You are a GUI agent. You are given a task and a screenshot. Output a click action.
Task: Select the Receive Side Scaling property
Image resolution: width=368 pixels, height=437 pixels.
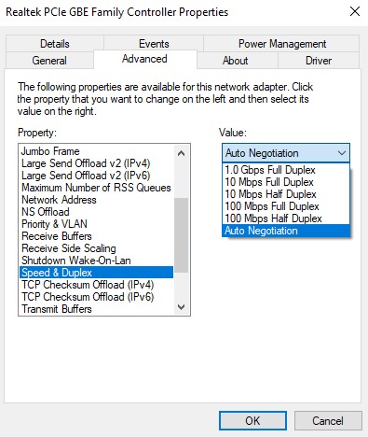[96, 248]
